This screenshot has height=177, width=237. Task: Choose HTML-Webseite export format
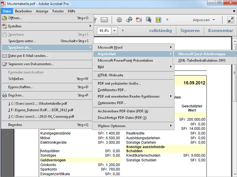point(111,75)
